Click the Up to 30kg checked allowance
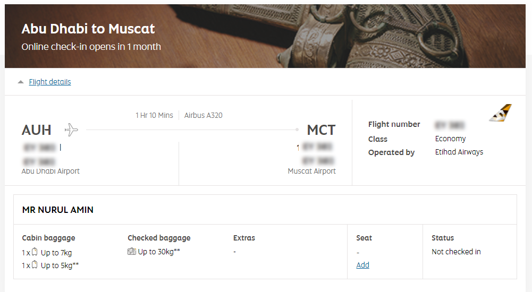 click(x=159, y=252)
